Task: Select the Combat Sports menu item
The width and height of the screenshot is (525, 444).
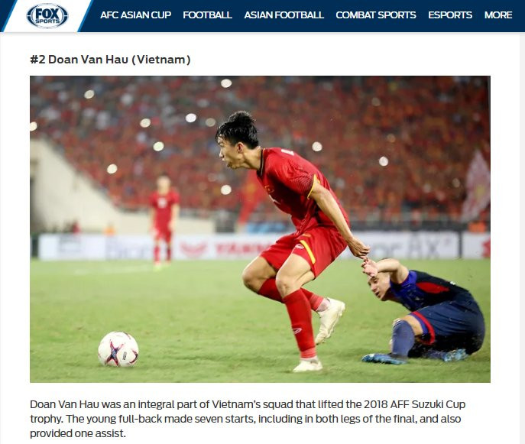Action: point(376,15)
